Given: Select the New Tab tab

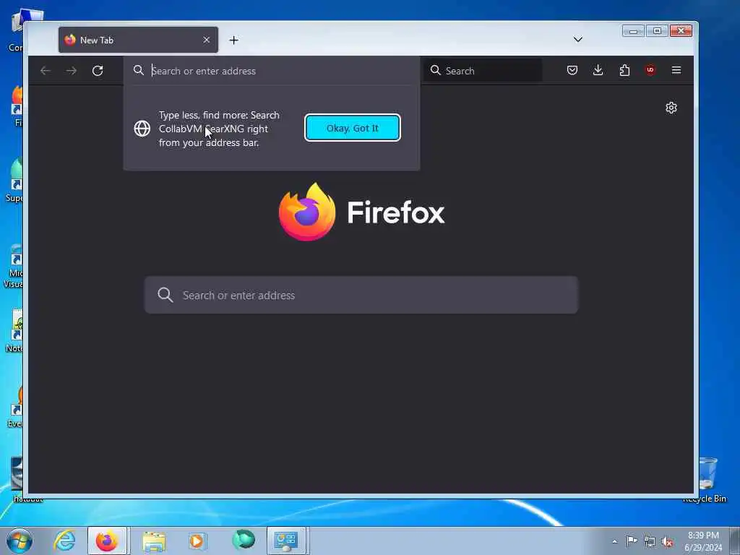Looking at the screenshot, I should 138,40.
